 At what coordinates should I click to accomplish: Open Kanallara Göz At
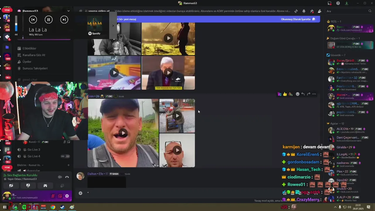click(34, 55)
